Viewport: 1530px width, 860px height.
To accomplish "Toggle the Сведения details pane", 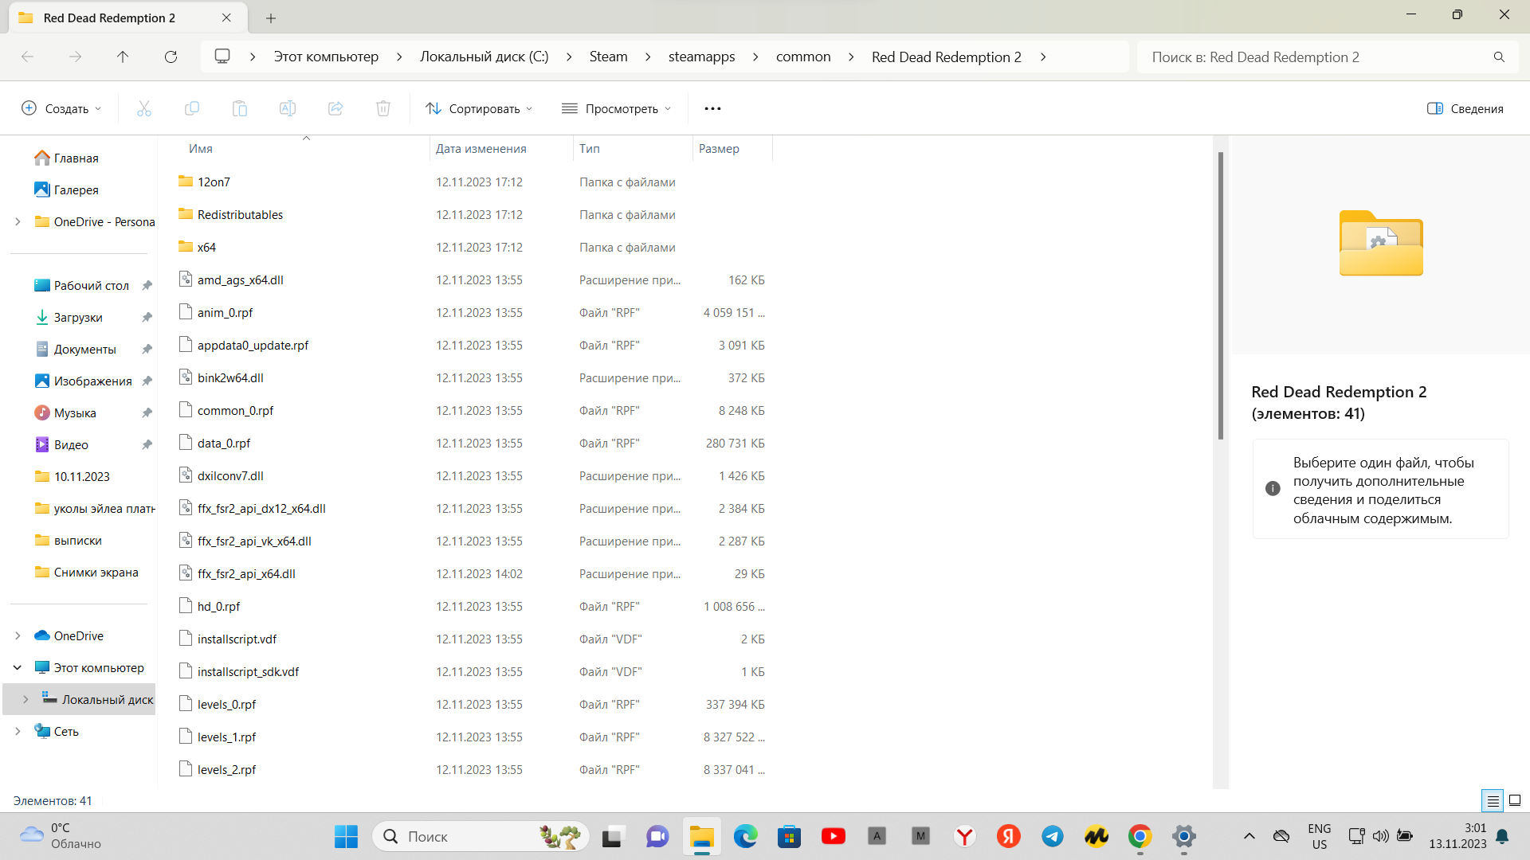I will coord(1465,108).
